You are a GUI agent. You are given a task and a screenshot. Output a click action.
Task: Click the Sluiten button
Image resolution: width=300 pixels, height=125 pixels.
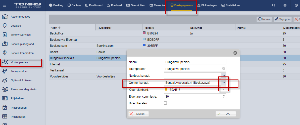(138, 114)
